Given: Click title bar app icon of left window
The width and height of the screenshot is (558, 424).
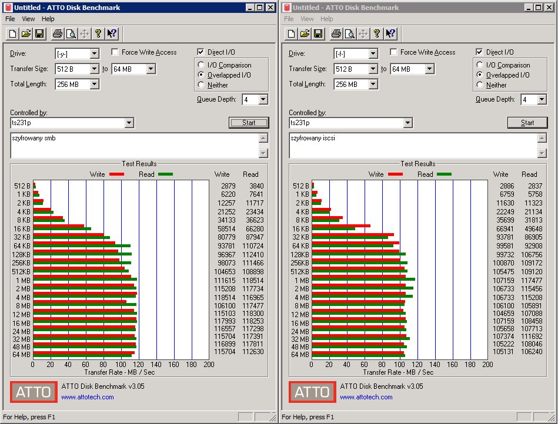Looking at the screenshot, I should point(8,8).
